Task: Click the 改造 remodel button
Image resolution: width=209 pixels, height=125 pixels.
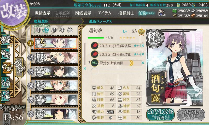Action: click(x=191, y=115)
